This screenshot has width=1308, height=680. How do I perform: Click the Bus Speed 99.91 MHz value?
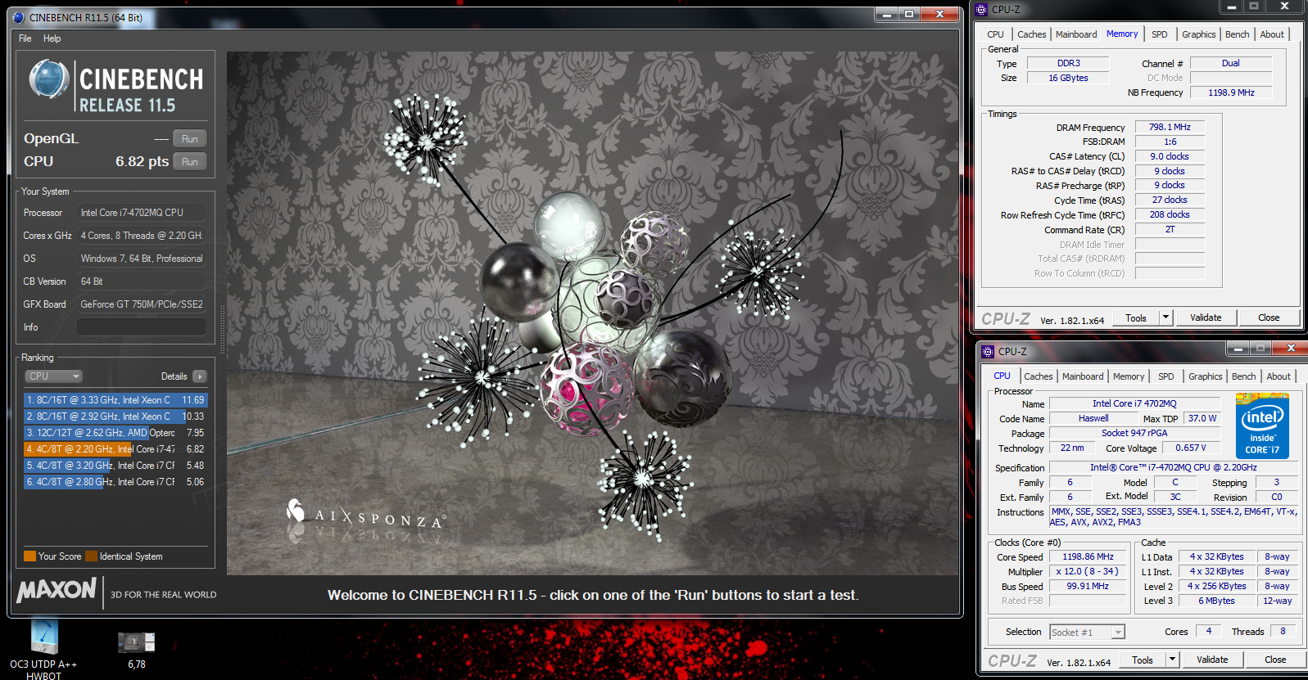tap(1088, 587)
